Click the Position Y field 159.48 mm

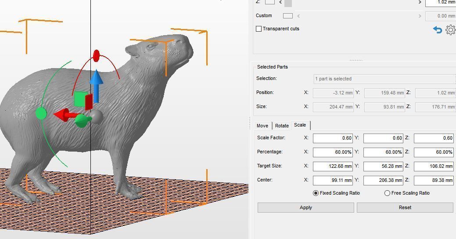click(384, 93)
